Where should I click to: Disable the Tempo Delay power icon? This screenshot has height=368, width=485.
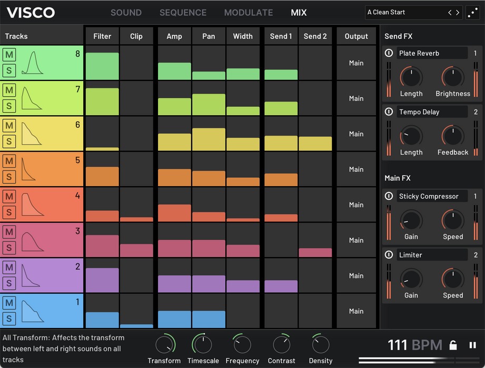click(389, 112)
